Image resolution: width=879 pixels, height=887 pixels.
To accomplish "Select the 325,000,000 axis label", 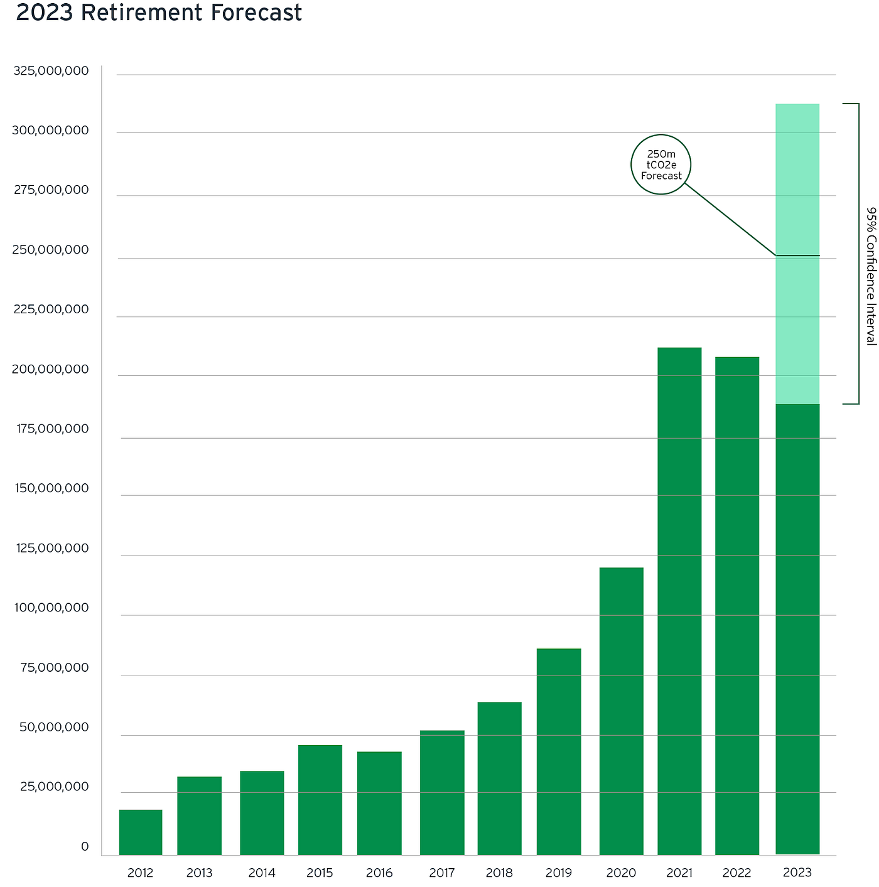I will click(x=51, y=71).
